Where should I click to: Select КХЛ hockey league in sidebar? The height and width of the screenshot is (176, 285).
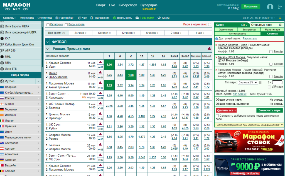[x=21, y=38]
